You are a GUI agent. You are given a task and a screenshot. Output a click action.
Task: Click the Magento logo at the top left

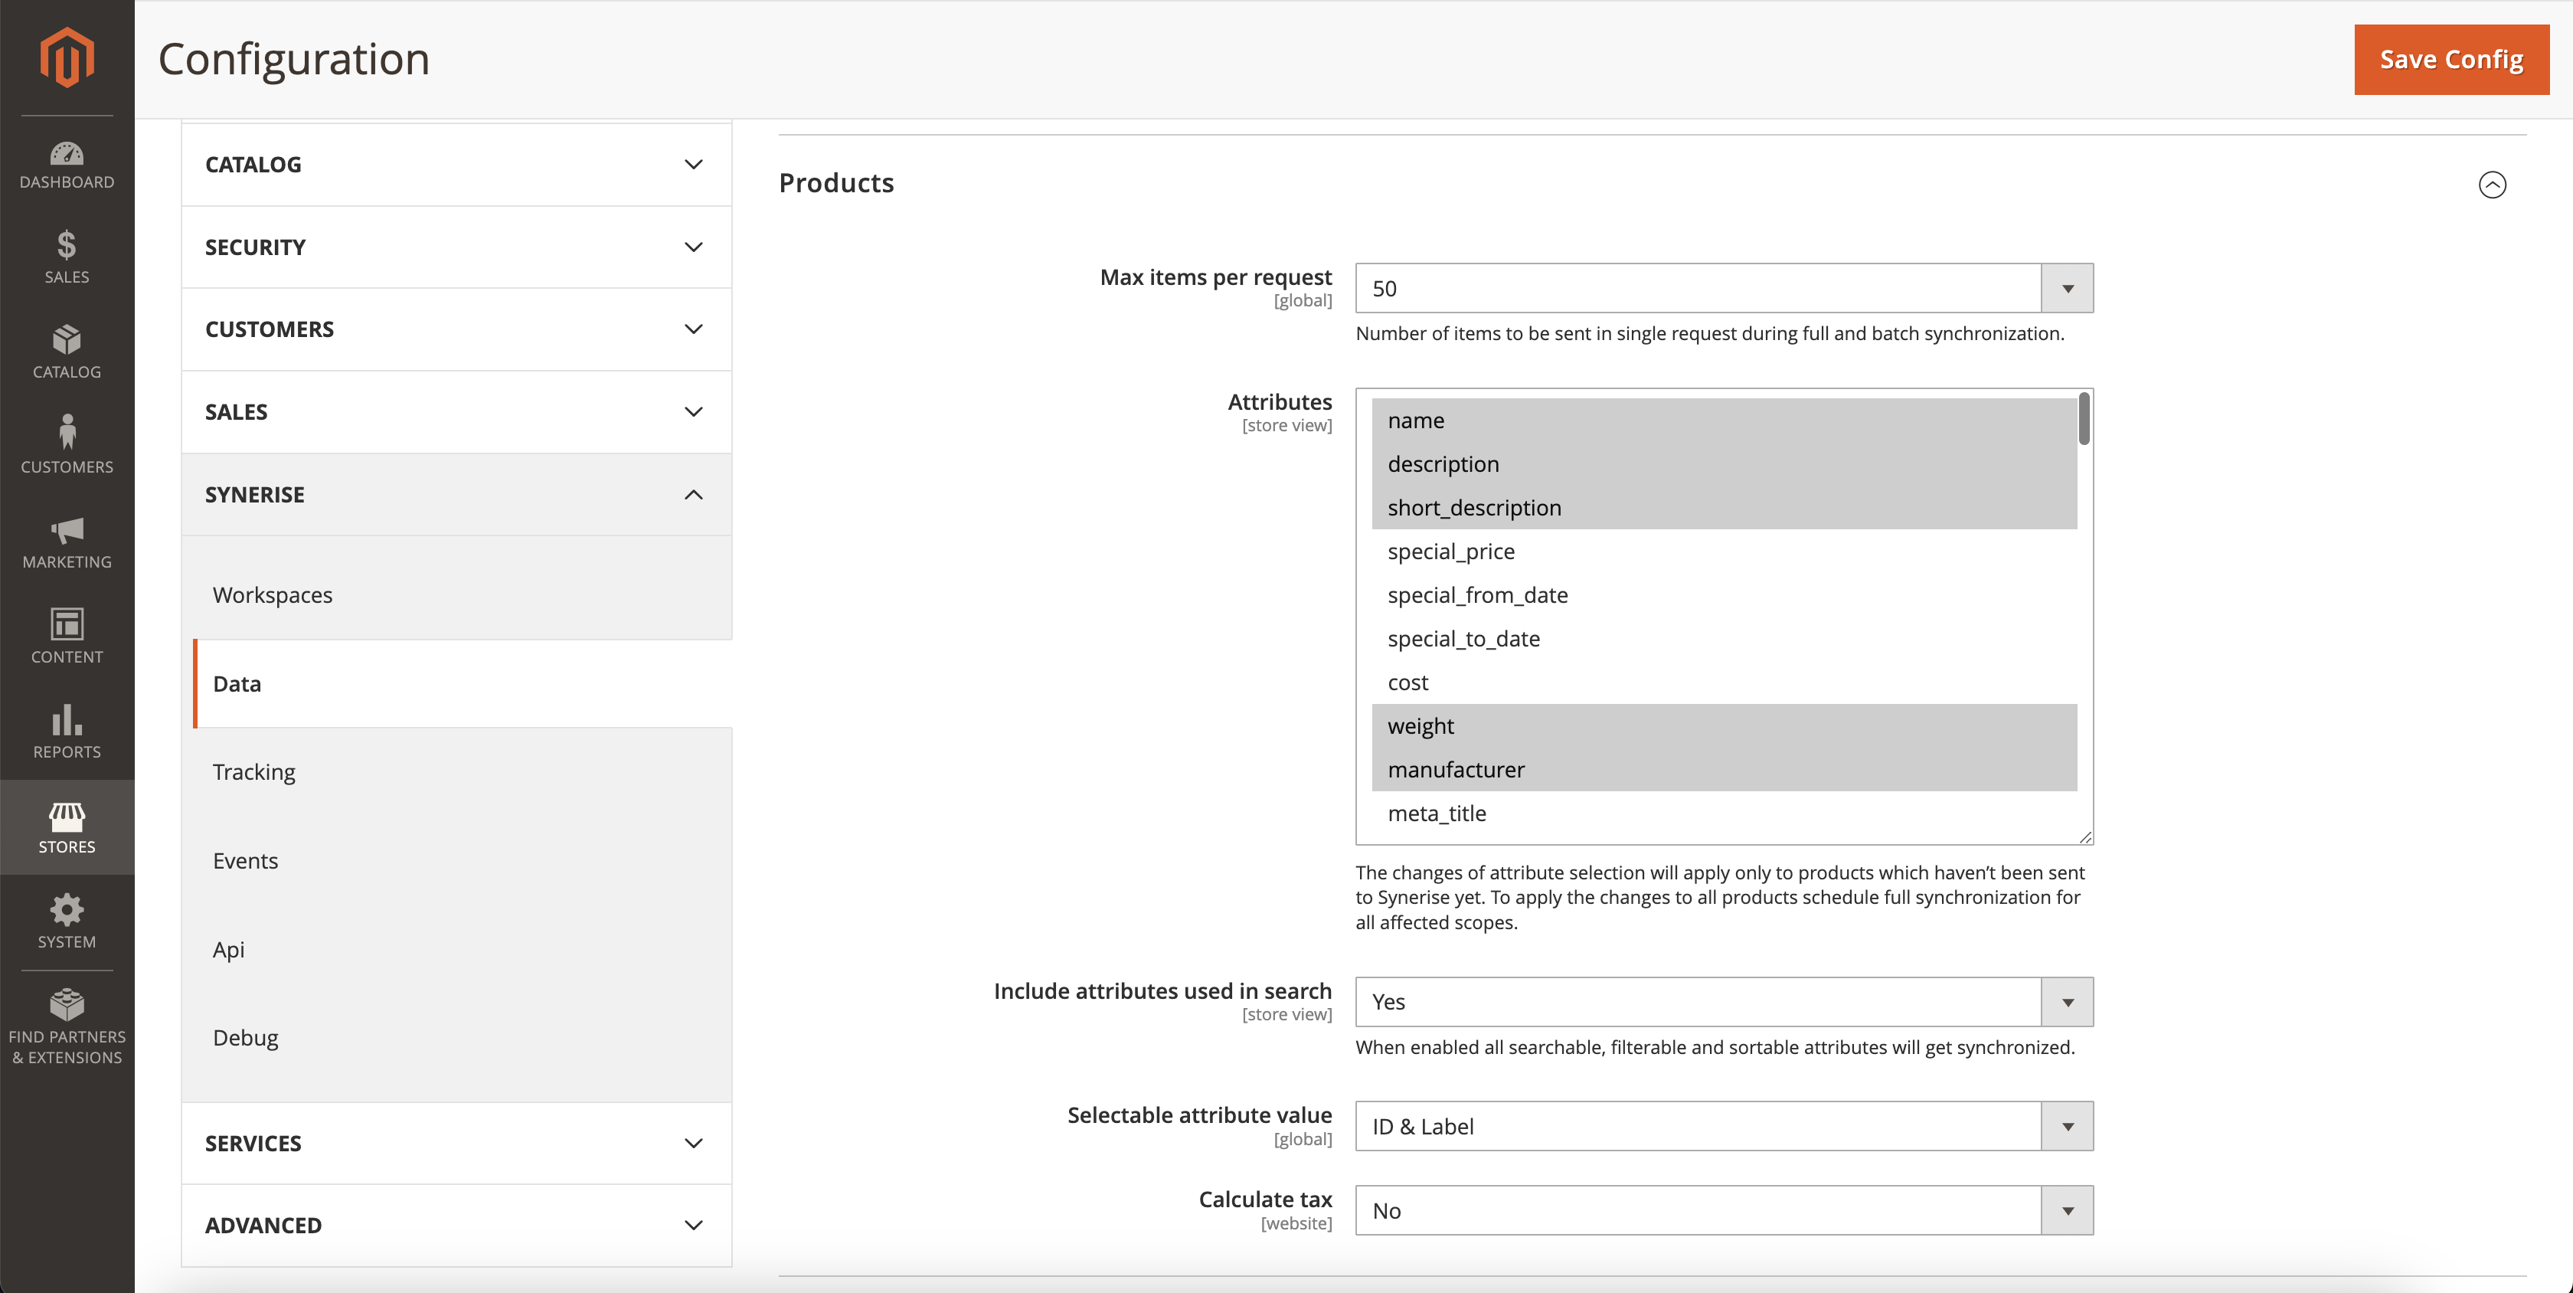coord(66,58)
